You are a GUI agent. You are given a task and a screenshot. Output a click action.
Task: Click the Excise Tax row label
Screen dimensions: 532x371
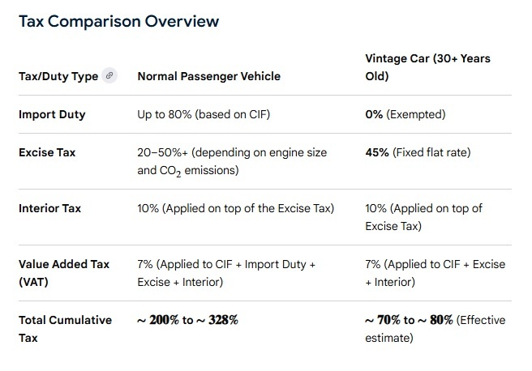(47, 152)
